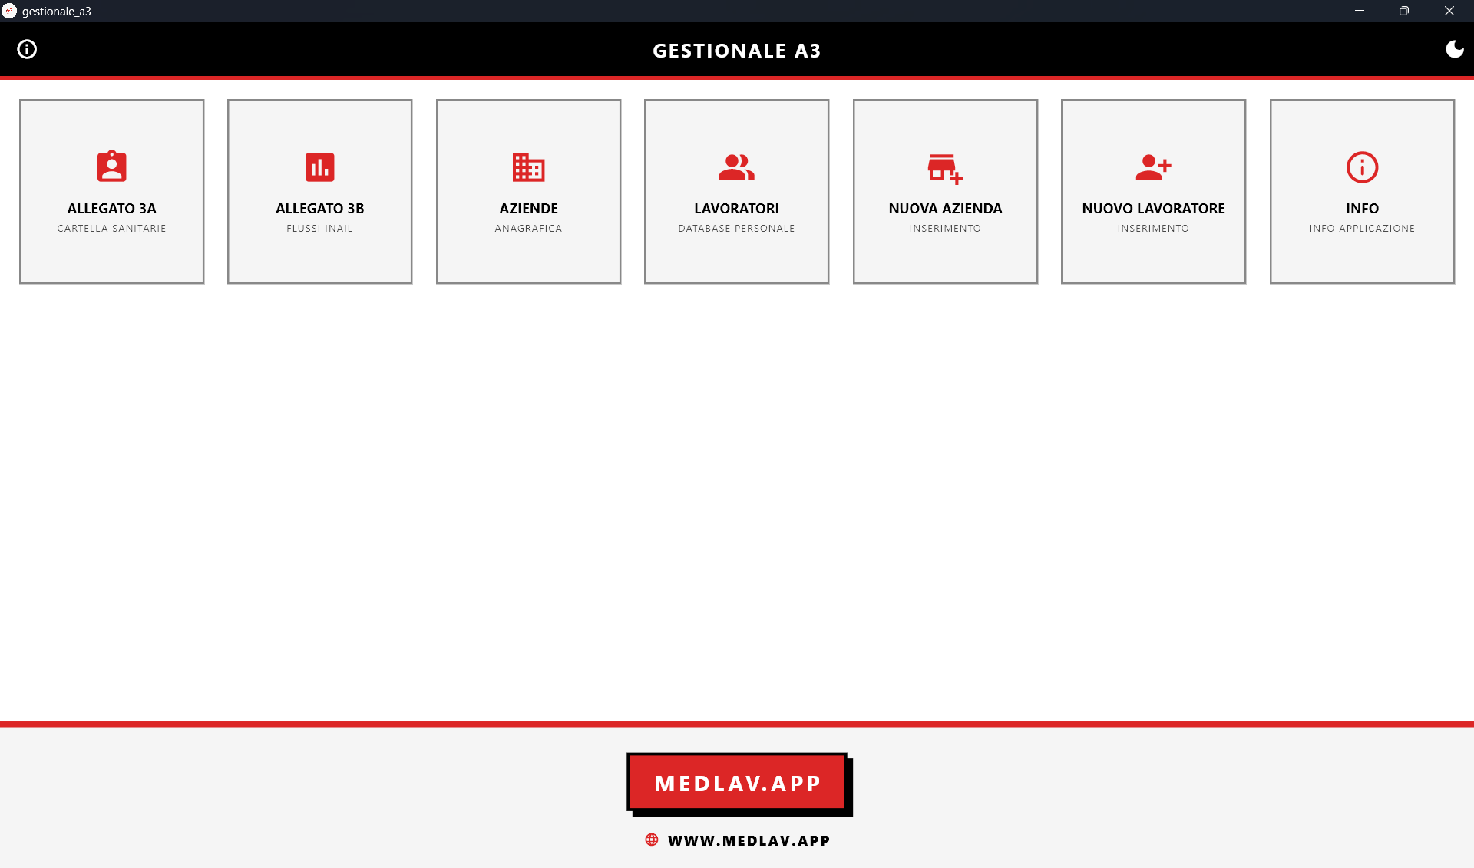Restore down the gestionale_a3 window
Screen dimensions: 1474x868
1403,11
